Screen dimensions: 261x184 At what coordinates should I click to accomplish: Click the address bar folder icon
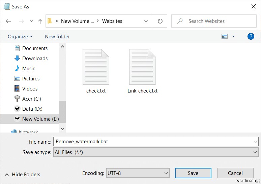click(50, 21)
